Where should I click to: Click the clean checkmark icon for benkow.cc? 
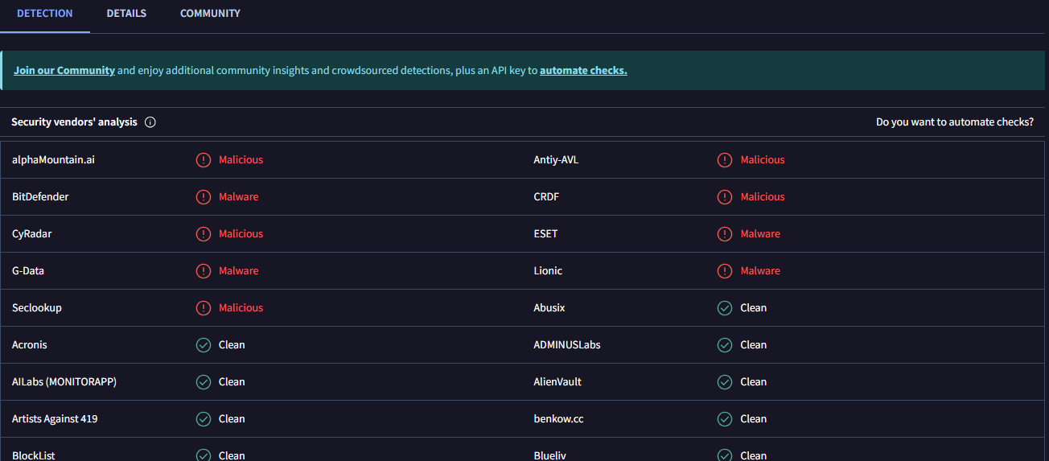pyautogui.click(x=725, y=419)
